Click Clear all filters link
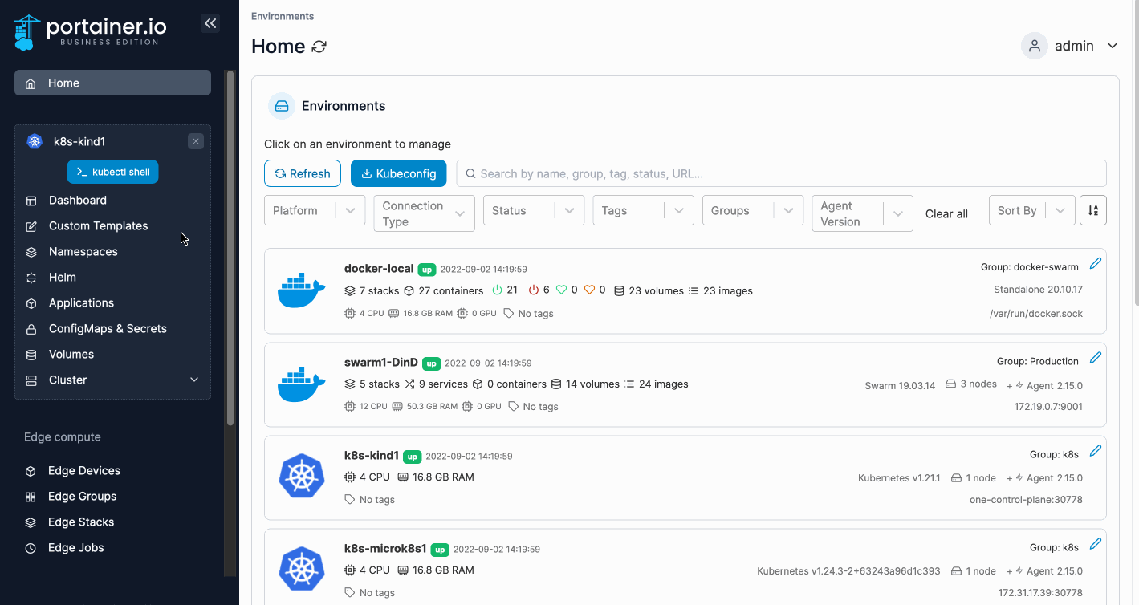 click(x=946, y=214)
